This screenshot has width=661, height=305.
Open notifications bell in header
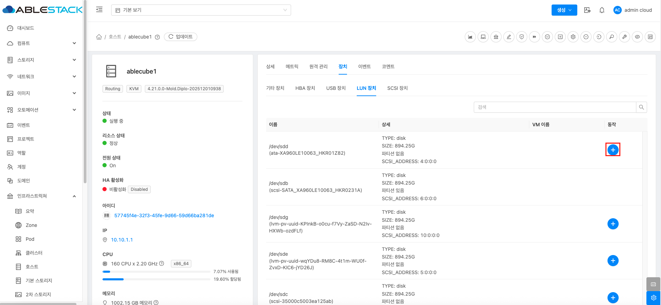(602, 10)
